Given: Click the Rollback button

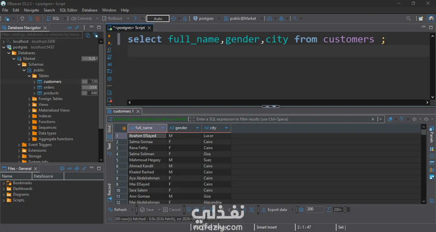Looking at the screenshot, I should [x=112, y=19].
